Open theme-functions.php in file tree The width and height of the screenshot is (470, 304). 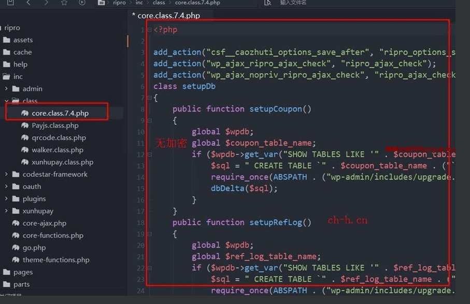(56, 260)
